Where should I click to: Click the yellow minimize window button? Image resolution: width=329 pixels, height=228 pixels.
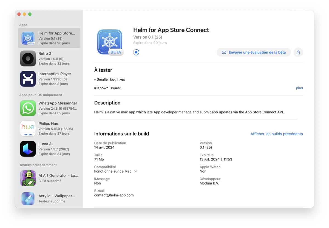(x=24, y=14)
